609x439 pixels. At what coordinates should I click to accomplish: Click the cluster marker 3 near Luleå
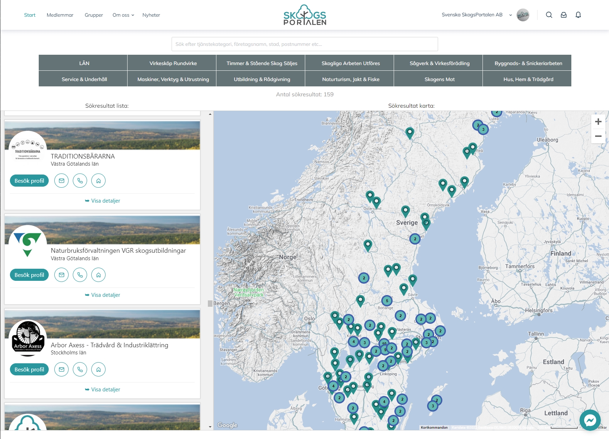(x=483, y=129)
